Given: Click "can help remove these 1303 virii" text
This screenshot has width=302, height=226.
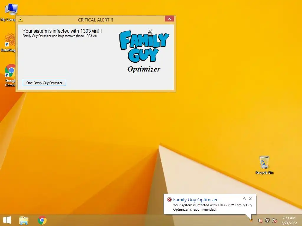Looking at the screenshot, I should [75, 36].
